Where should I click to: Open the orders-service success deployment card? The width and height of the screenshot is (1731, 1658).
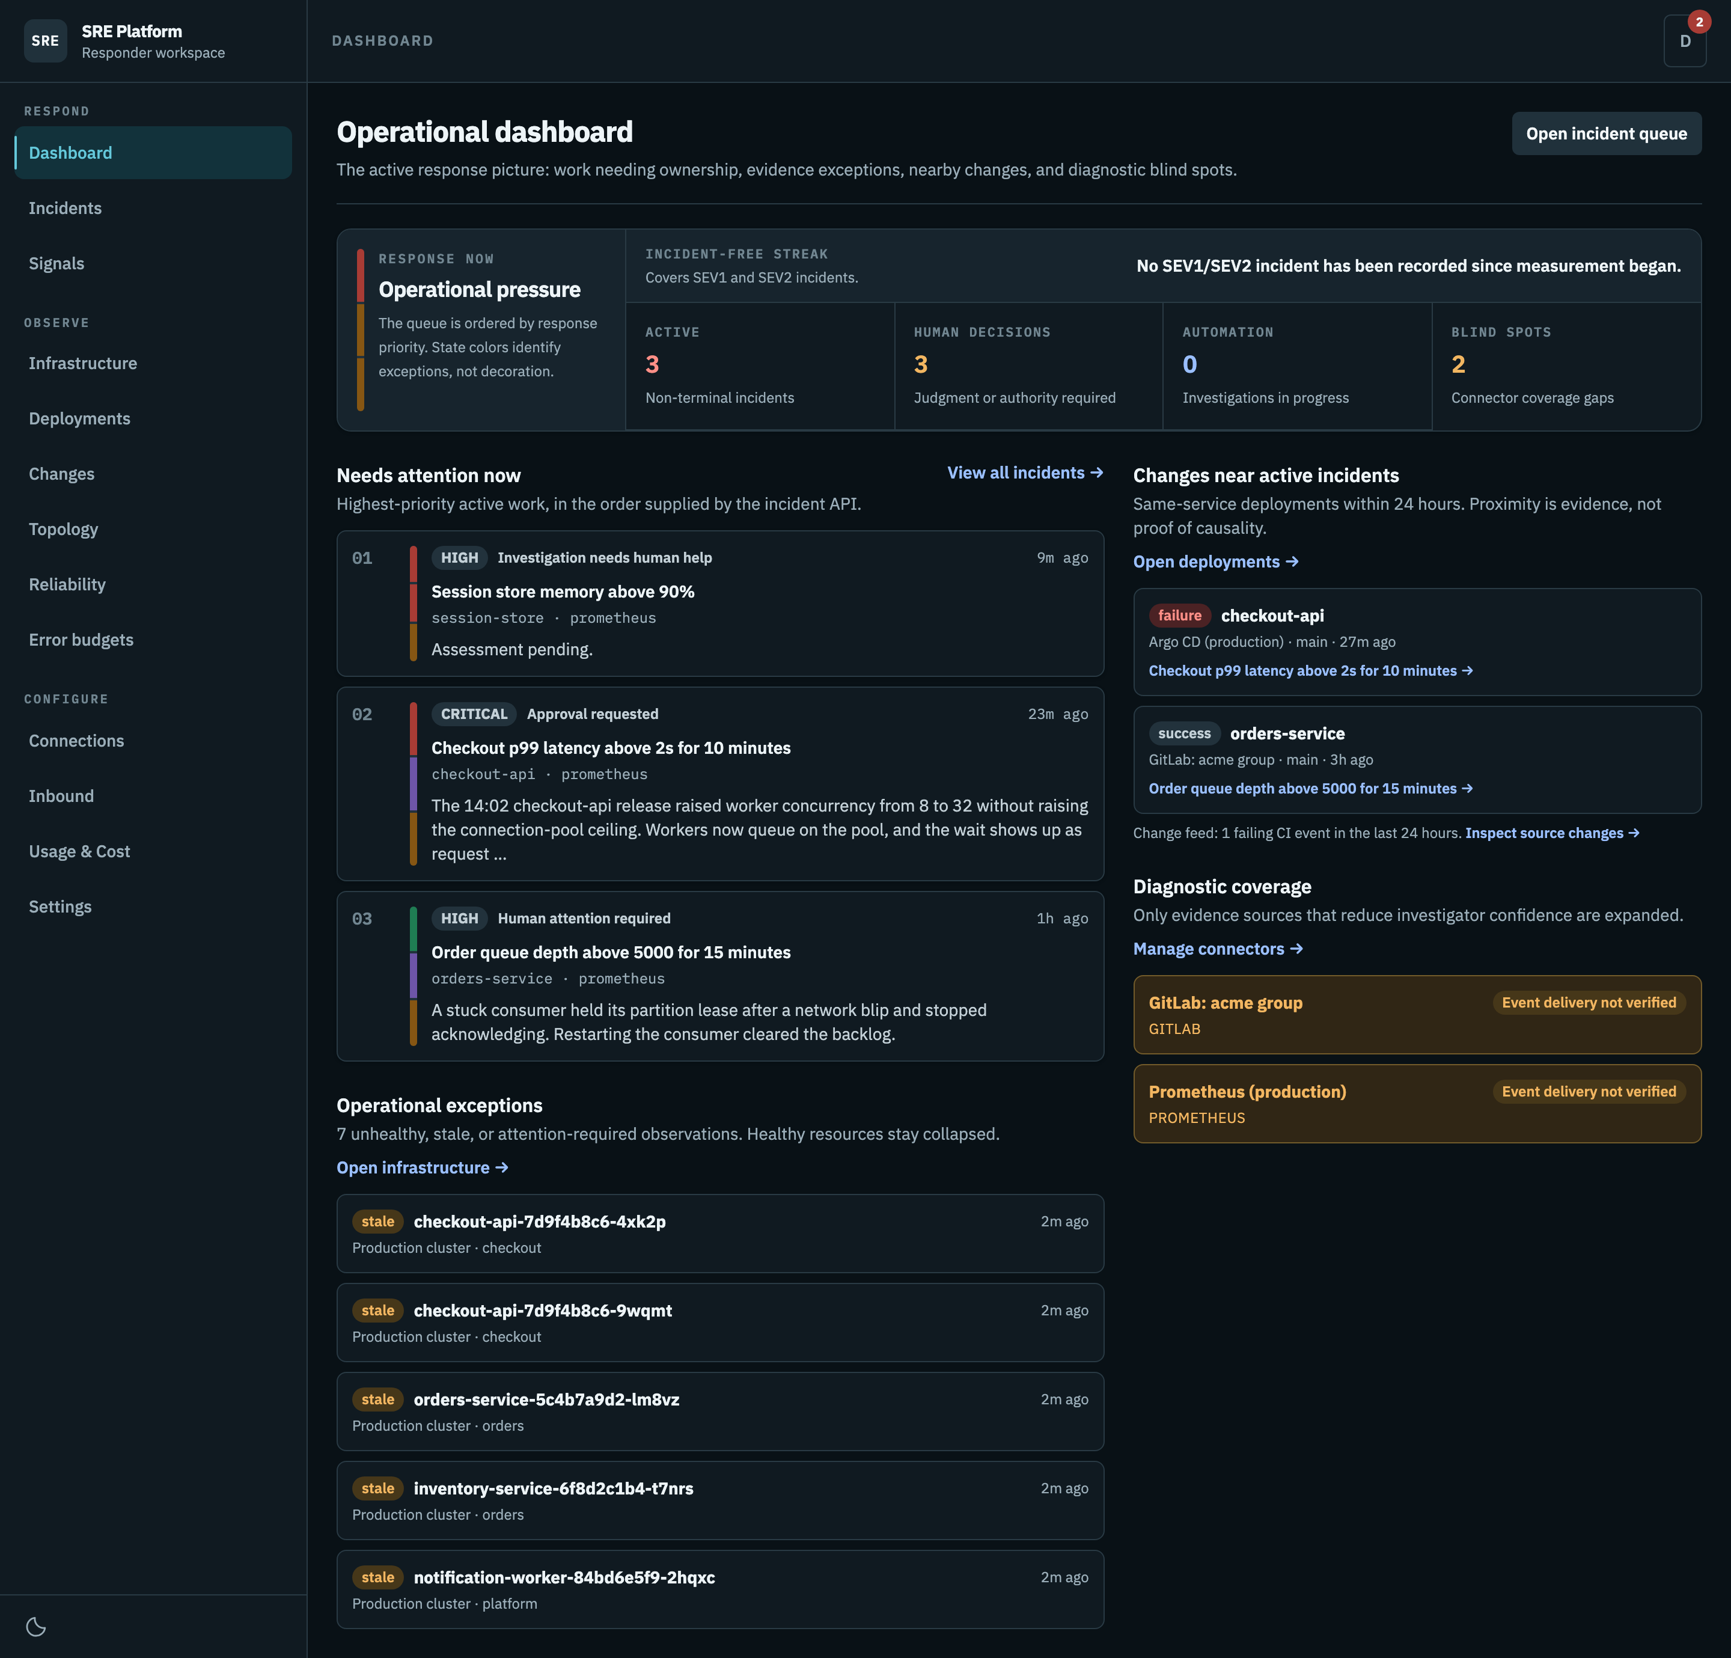coord(1417,760)
